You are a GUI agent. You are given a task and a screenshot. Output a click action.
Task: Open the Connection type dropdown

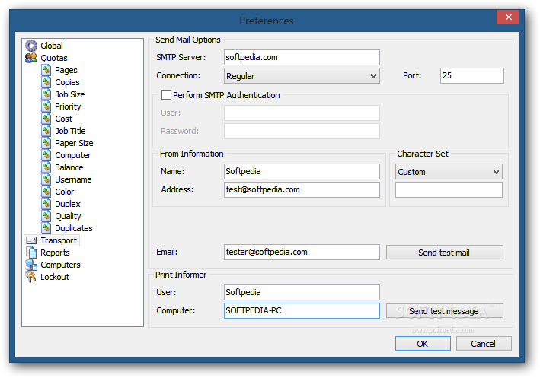pyautogui.click(x=302, y=75)
